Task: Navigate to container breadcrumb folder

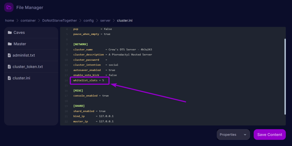Action: (x=28, y=20)
